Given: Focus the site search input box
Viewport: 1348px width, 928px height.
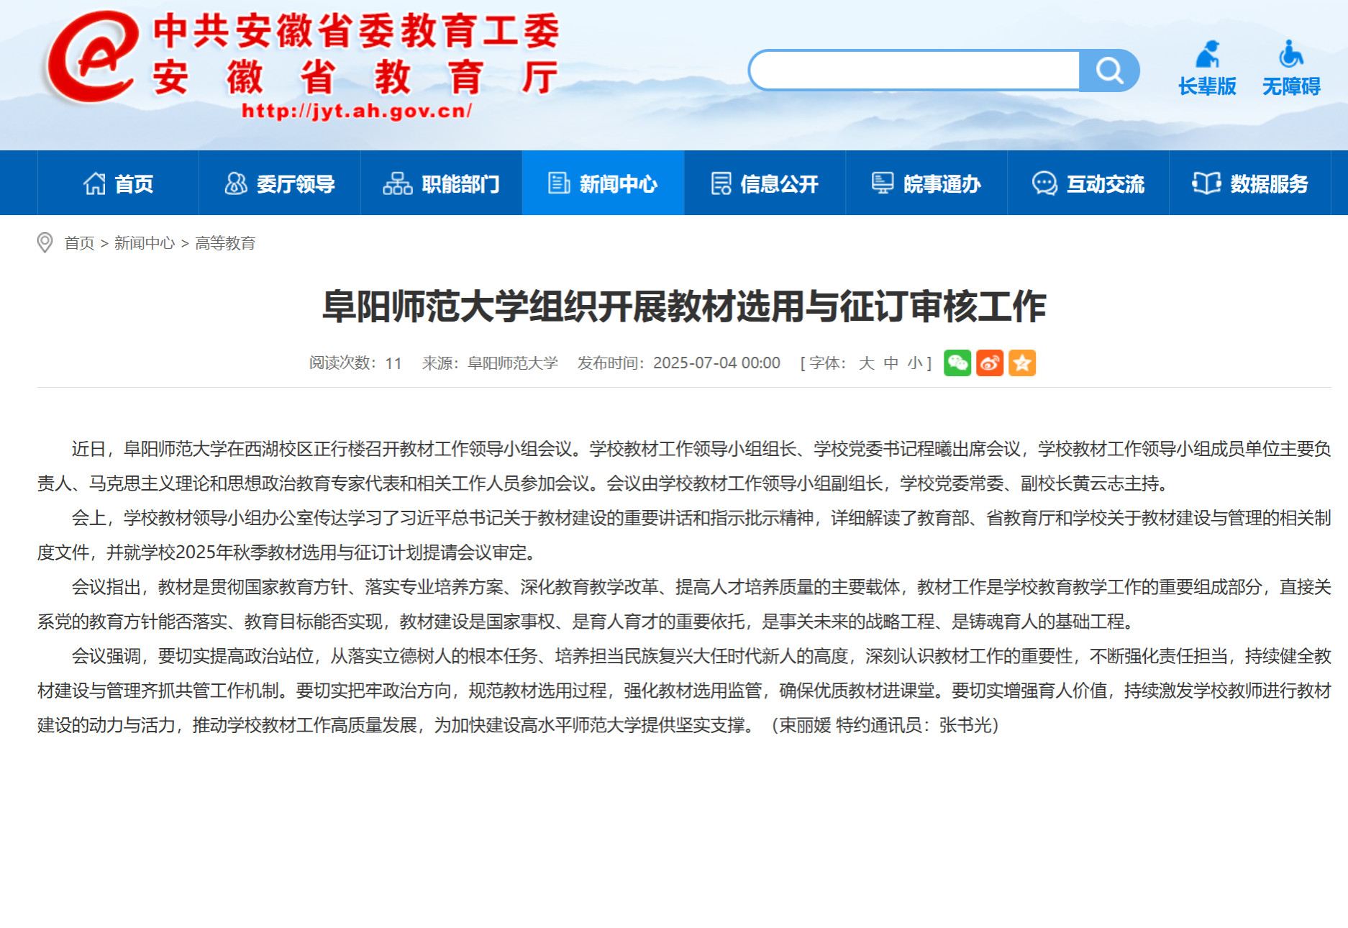Looking at the screenshot, I should coord(914,70).
